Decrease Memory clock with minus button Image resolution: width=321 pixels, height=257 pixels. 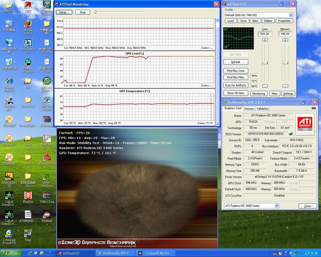pos(285,86)
